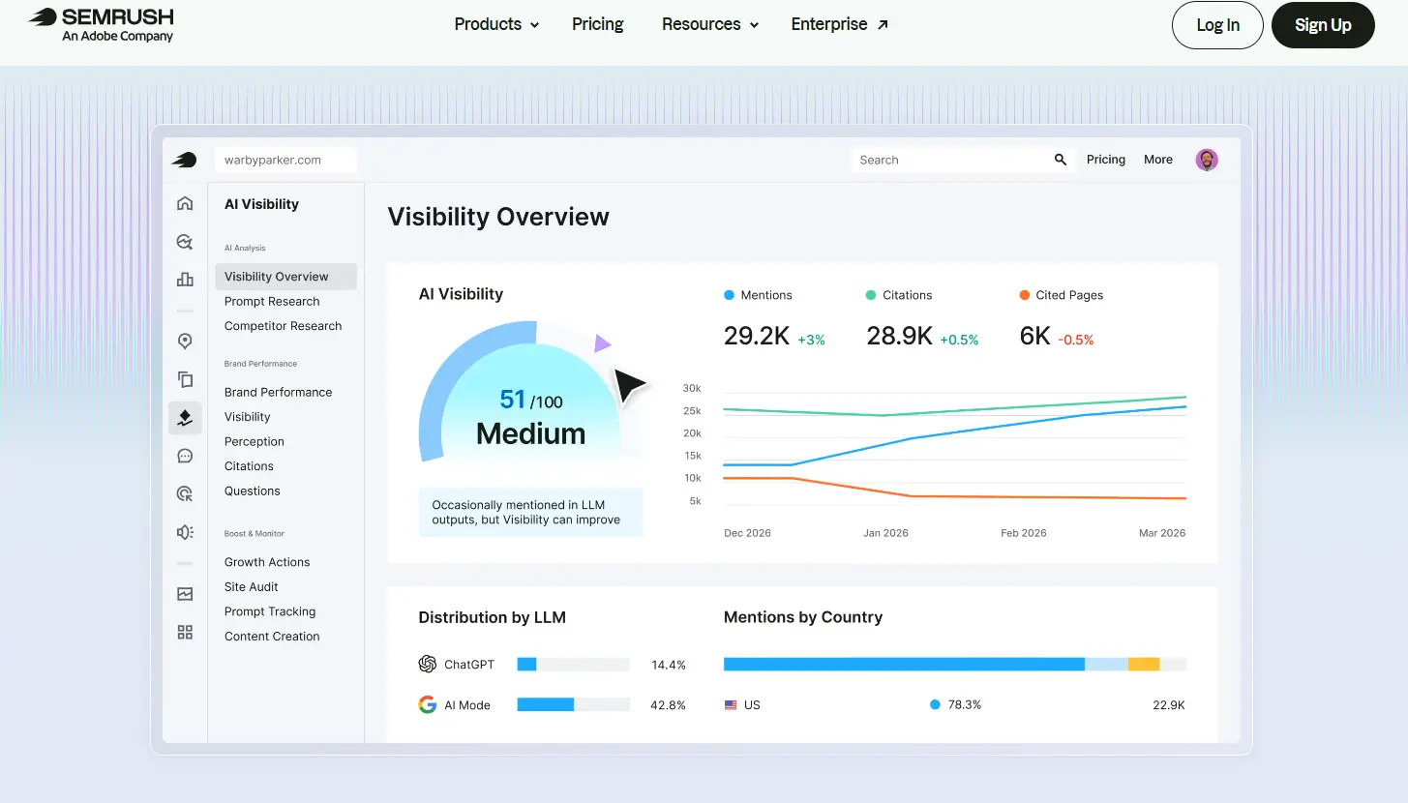Click the Semrush logo in the top-left header

(x=102, y=25)
